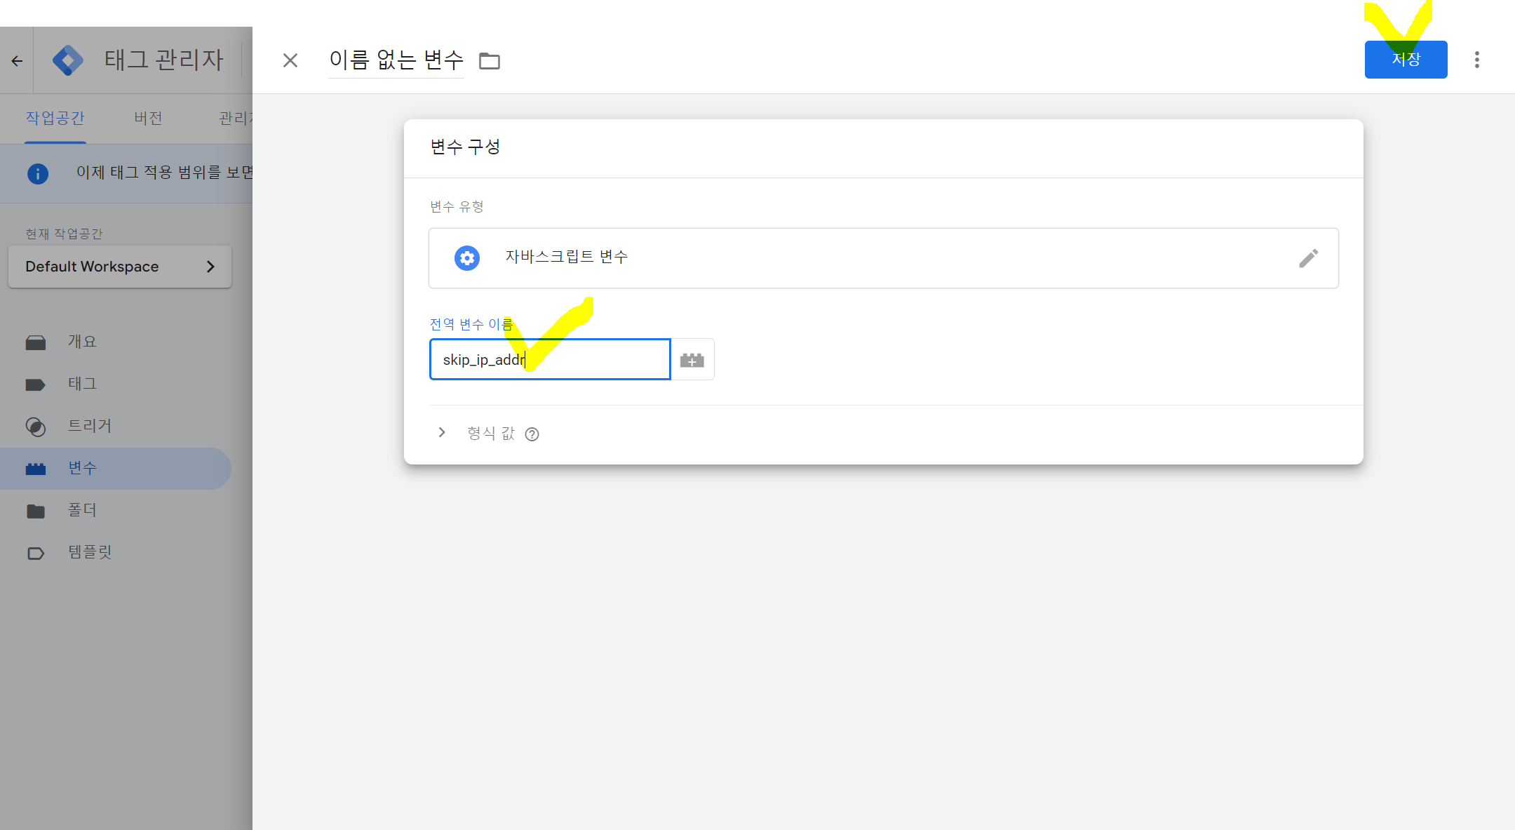The image size is (1515, 830).
Task: Click the folder icon next to variable title
Action: pyautogui.click(x=489, y=61)
